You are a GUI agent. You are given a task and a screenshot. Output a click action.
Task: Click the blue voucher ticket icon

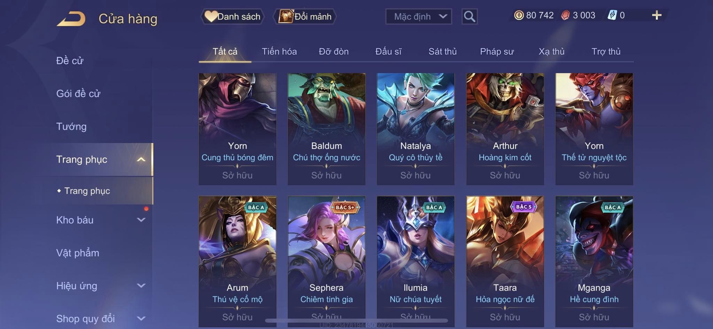pos(612,15)
